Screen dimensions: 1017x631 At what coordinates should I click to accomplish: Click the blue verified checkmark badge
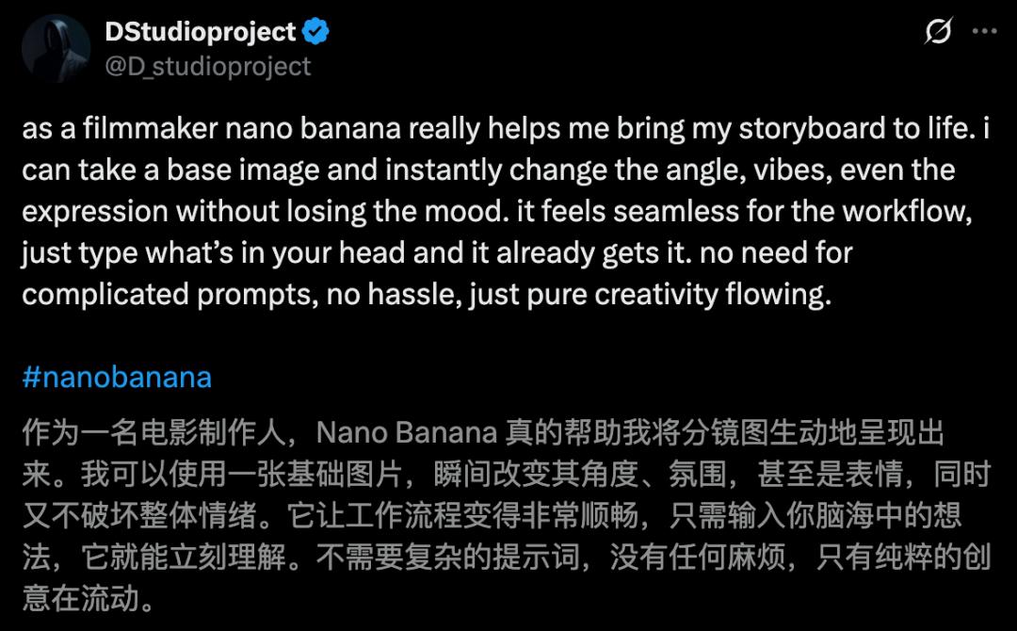(316, 32)
